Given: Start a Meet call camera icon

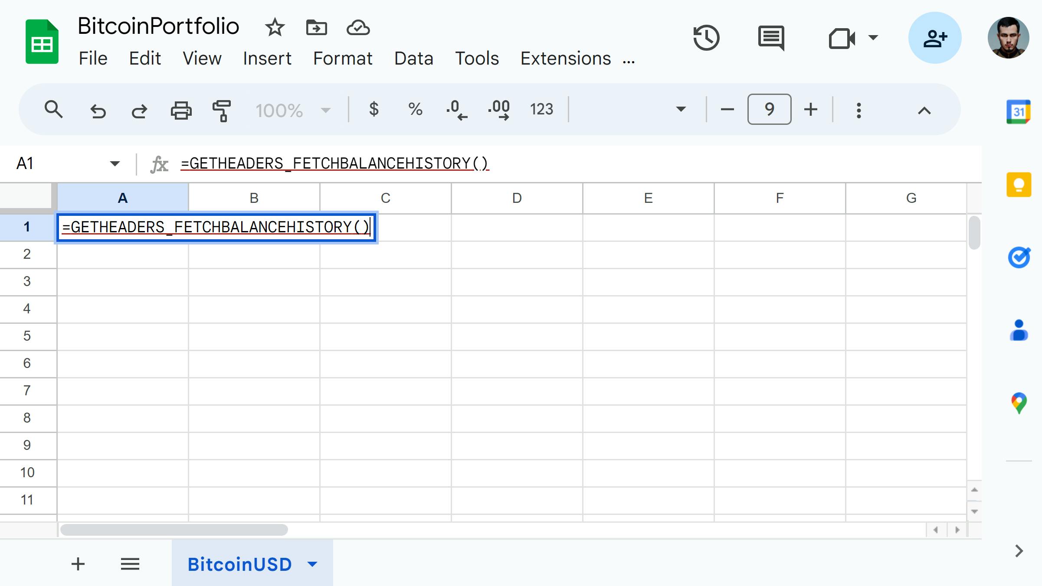Looking at the screenshot, I should coord(842,38).
